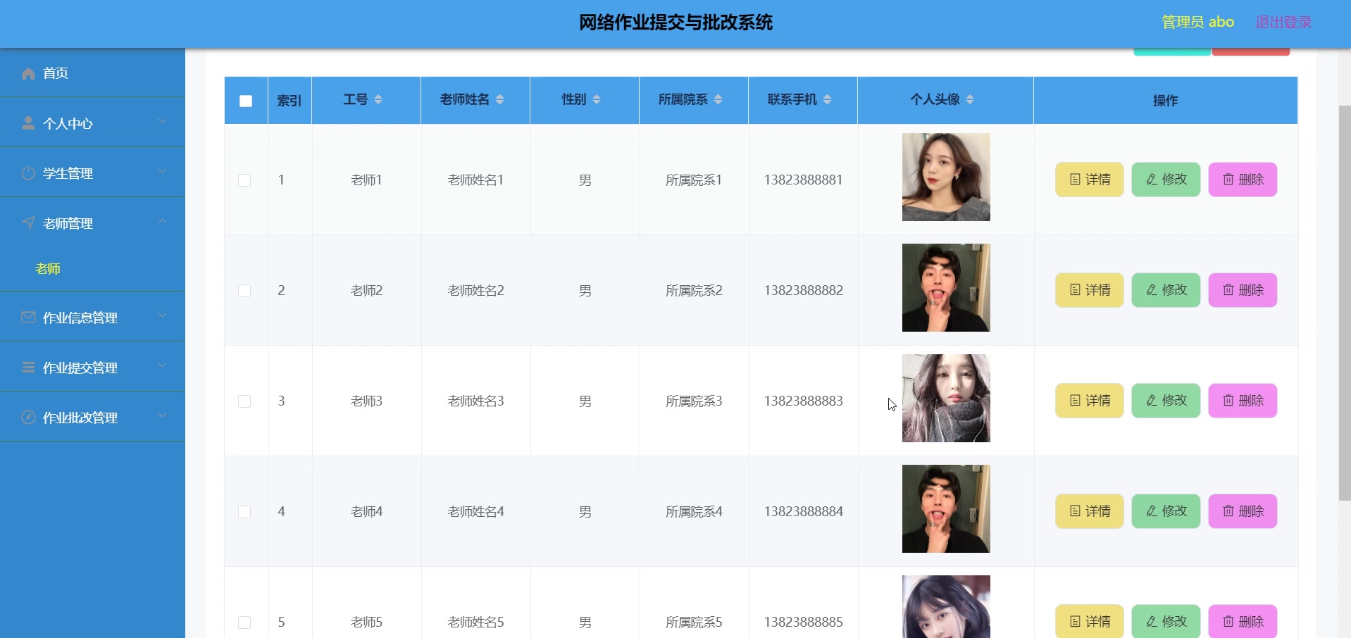Open 详情 for 老师2
Screen dimensions: 1351x638
tap(1089, 290)
